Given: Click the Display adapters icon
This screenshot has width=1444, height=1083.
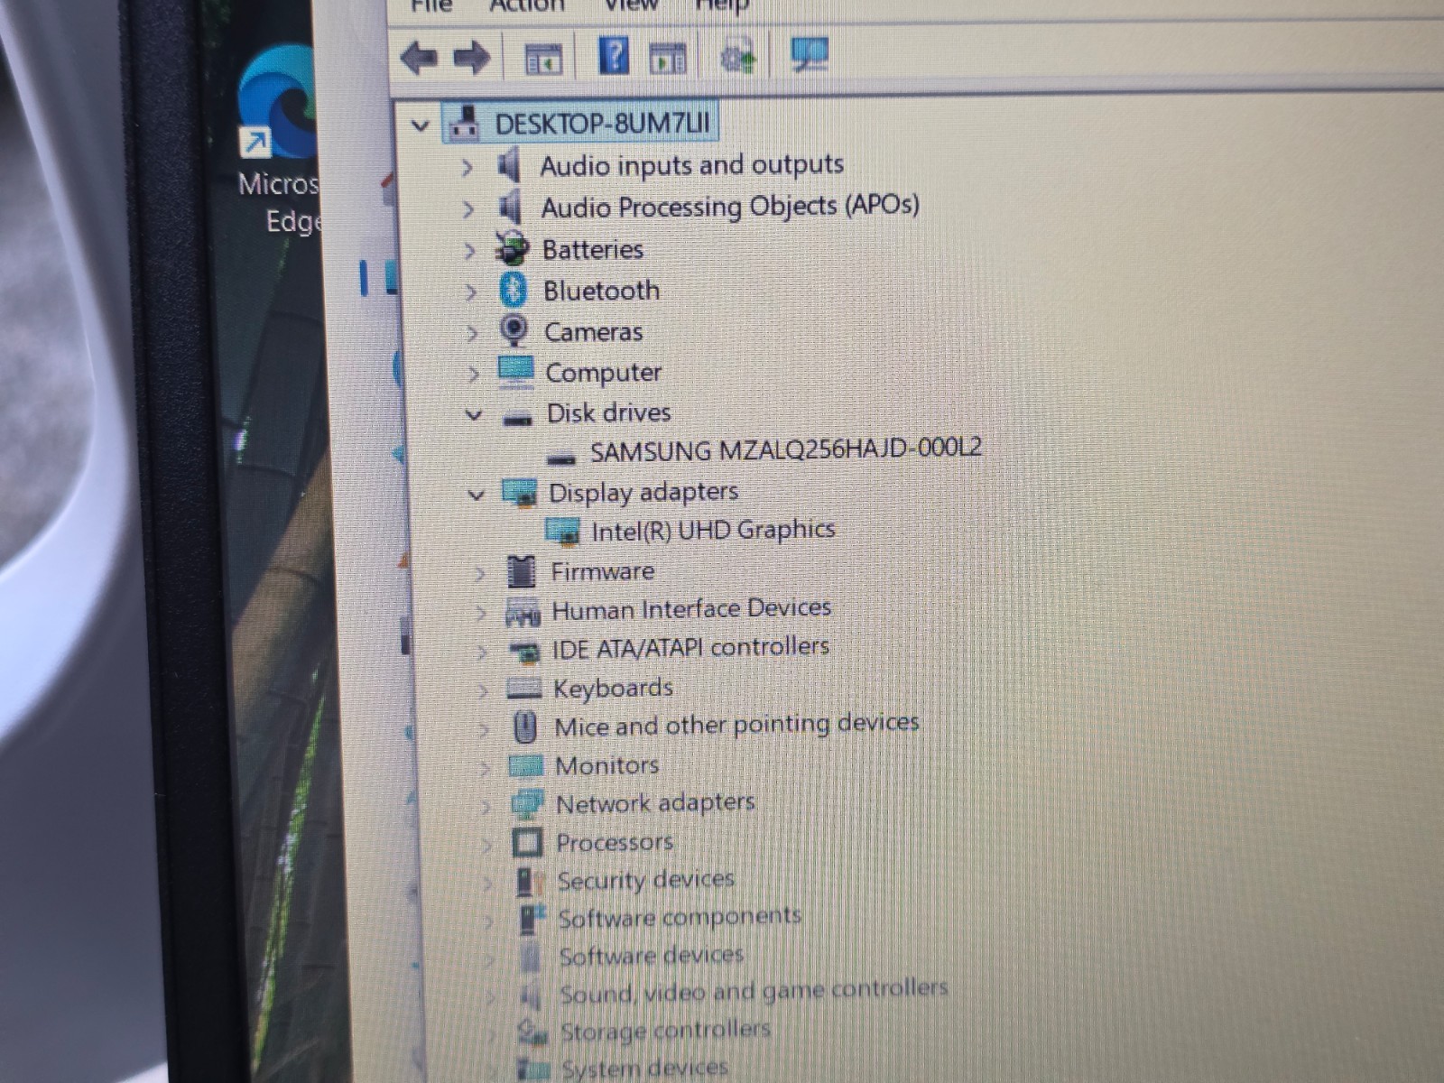Looking at the screenshot, I should pyautogui.click(x=520, y=493).
